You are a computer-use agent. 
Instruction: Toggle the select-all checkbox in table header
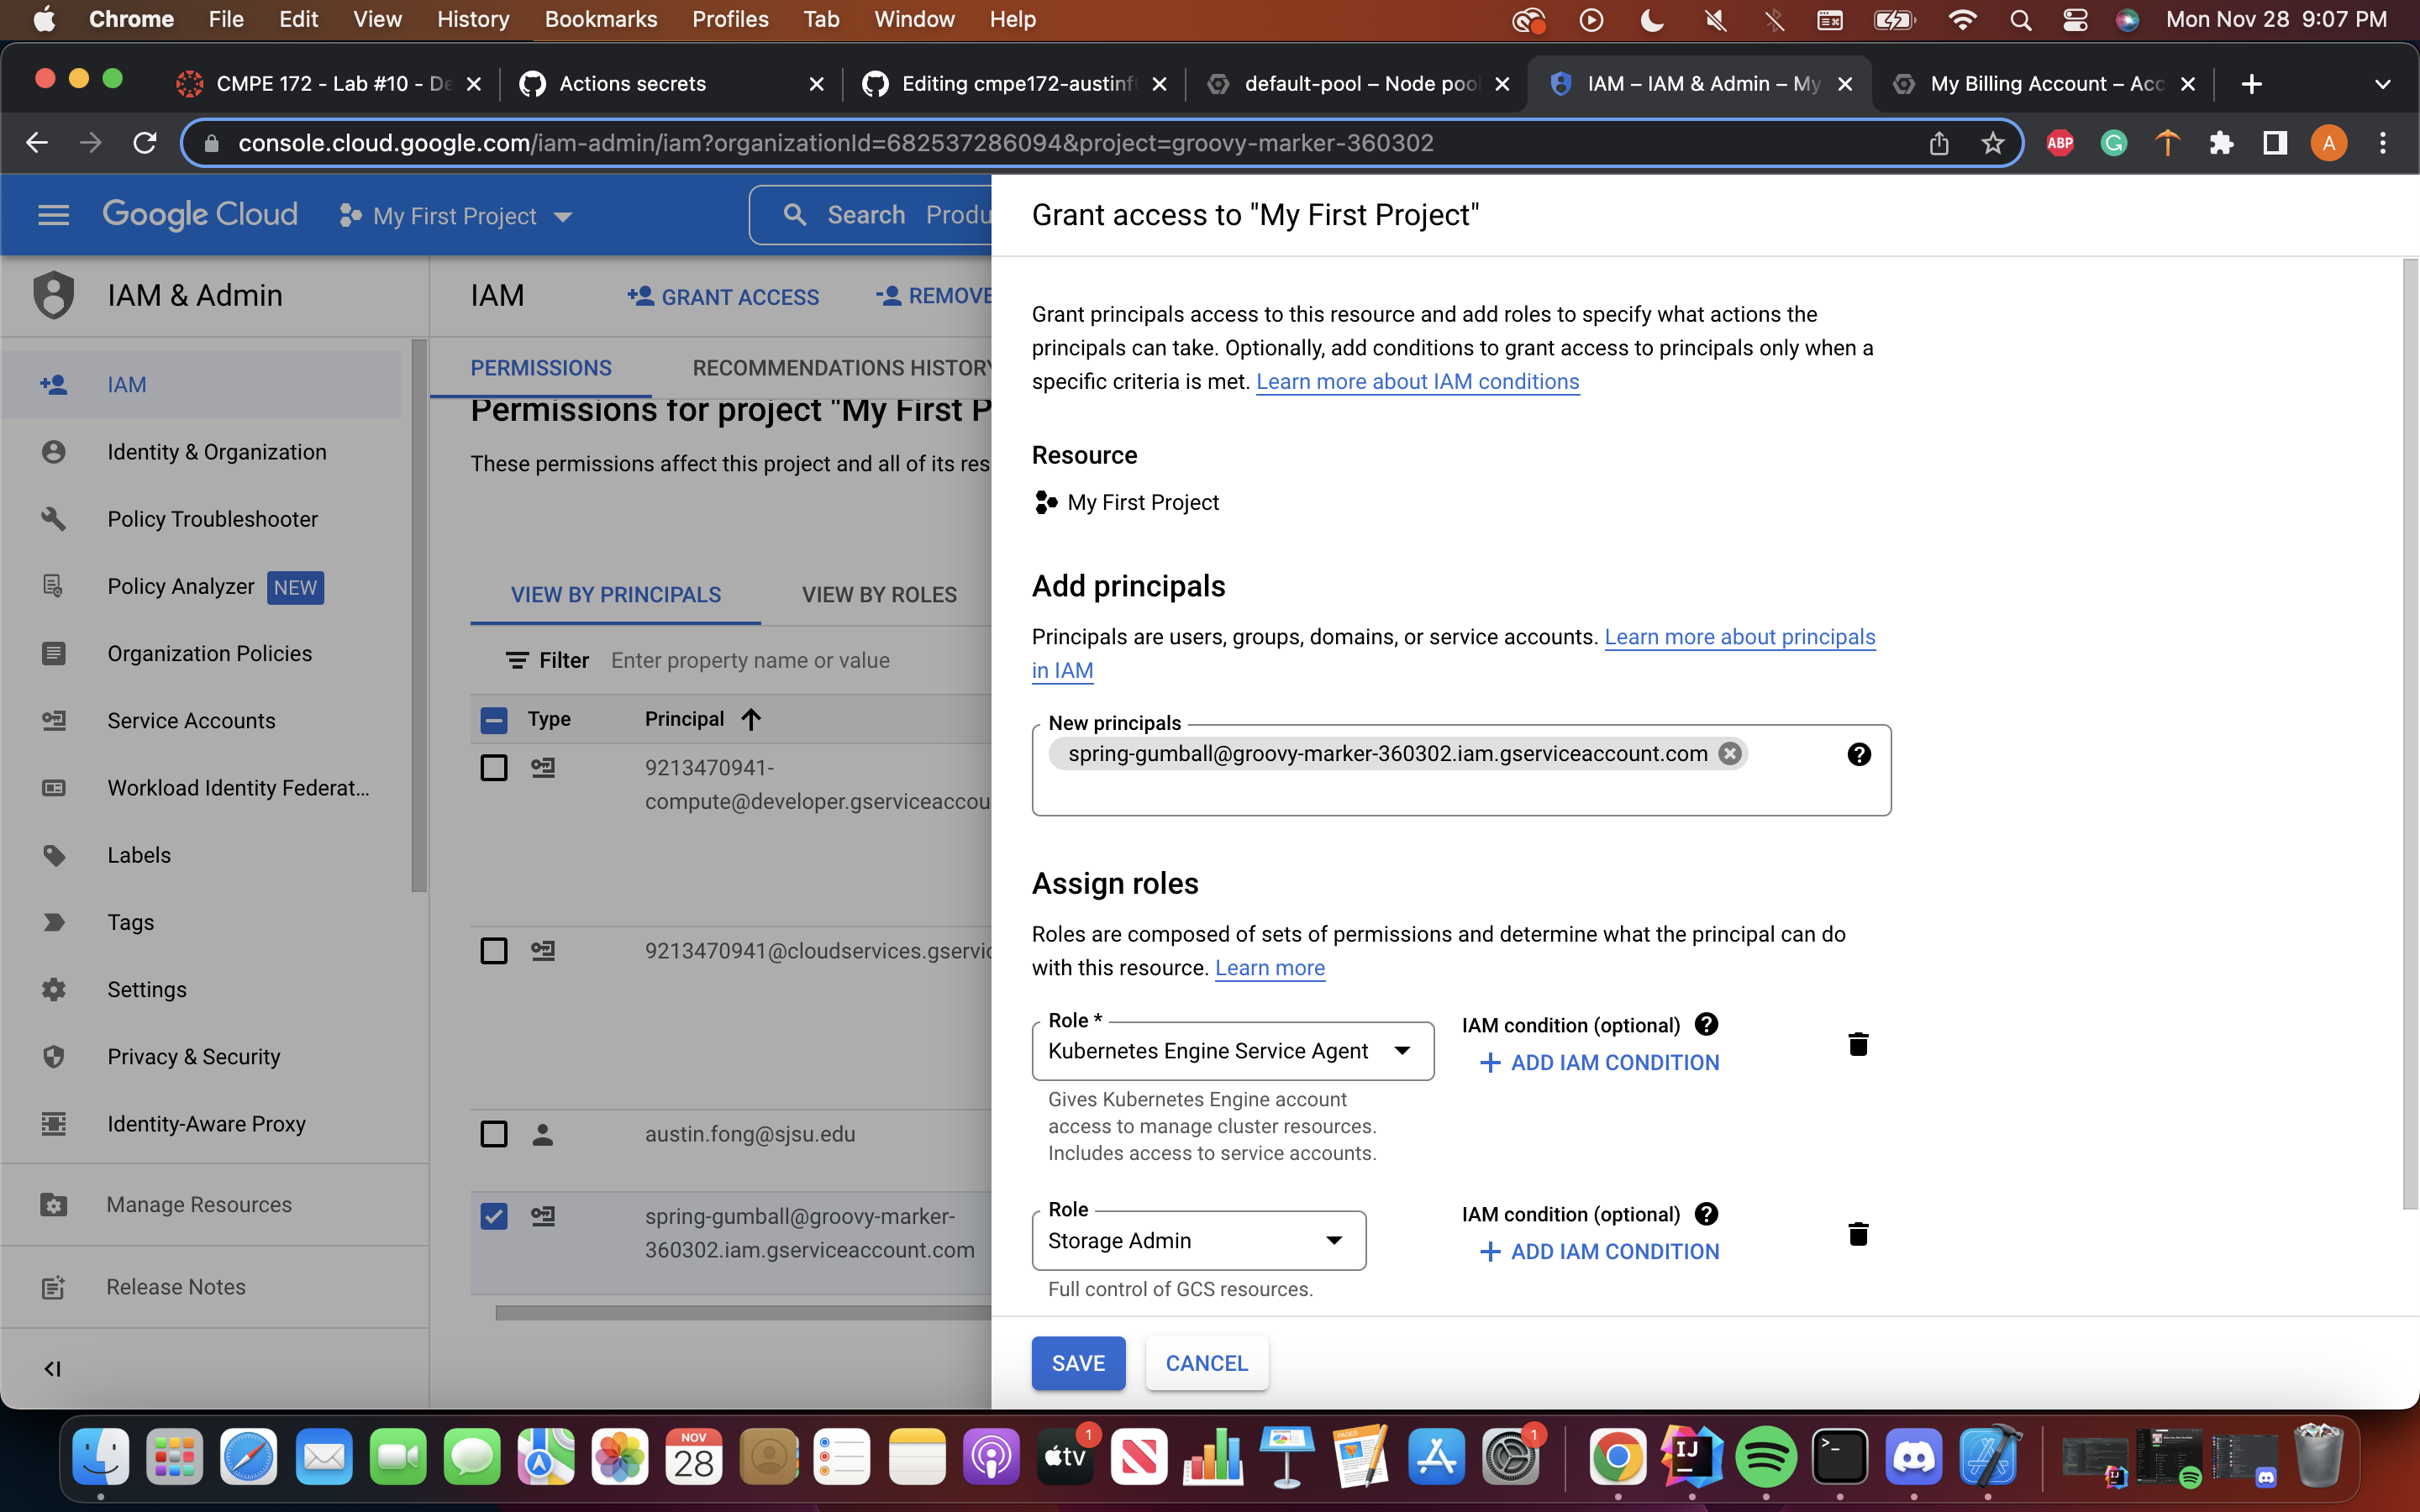tap(494, 719)
